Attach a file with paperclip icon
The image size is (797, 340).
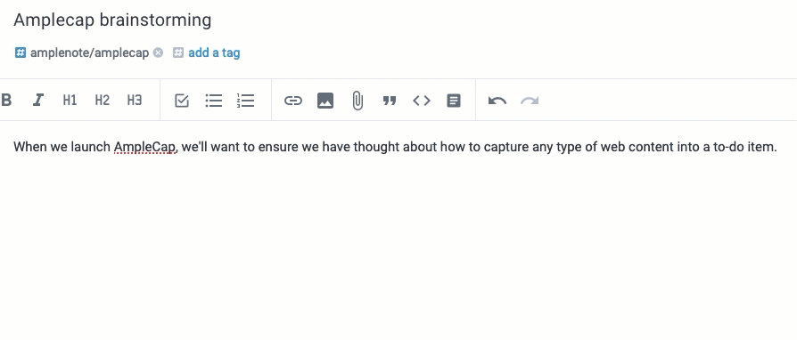pos(357,101)
